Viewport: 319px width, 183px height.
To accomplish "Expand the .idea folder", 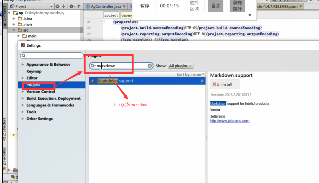I will pyautogui.click(x=14, y=18).
